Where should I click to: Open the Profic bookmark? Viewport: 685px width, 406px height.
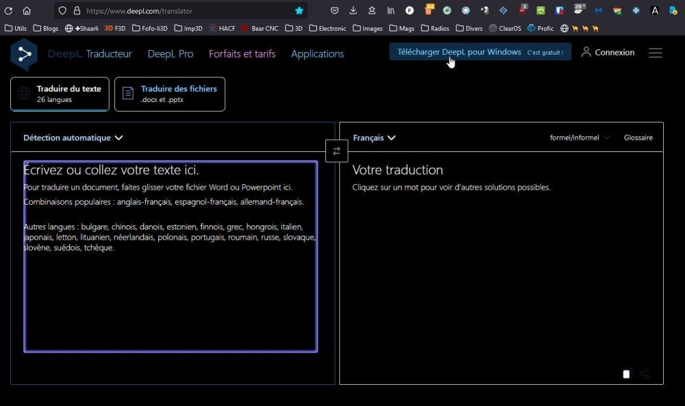click(540, 28)
